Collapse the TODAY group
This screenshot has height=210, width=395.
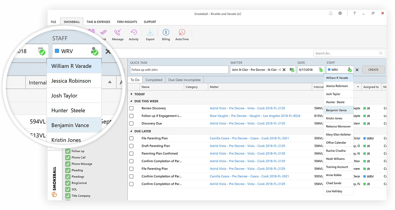point(131,94)
